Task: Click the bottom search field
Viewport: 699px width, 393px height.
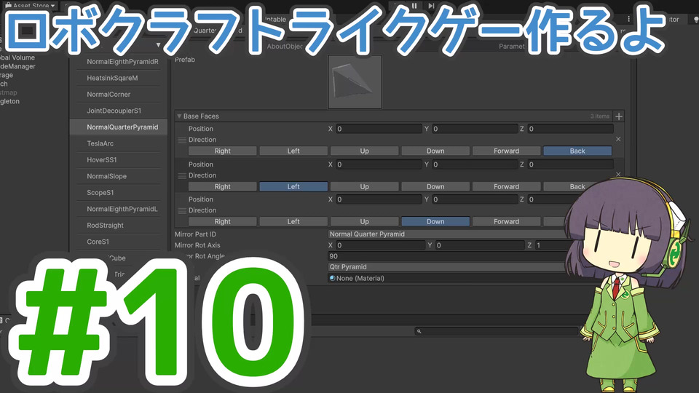Action: click(x=496, y=331)
